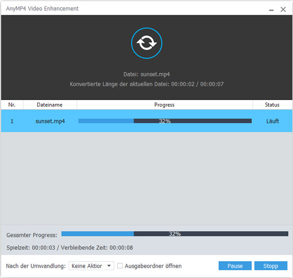This screenshot has height=278, width=293.
Task: Click the Spielzeit remaining time text
Action: click(69, 248)
